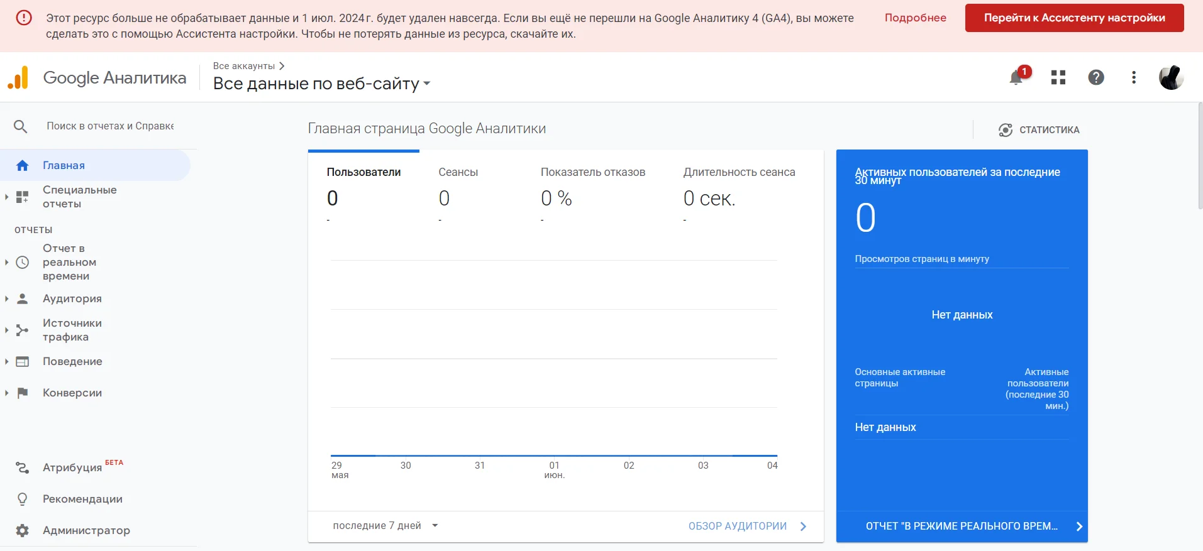Click the Просмотров страниц в минуту label
Image resolution: width=1203 pixels, height=551 pixels.
point(921,259)
